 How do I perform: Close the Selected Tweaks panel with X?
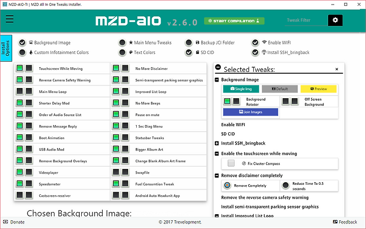[x=337, y=69]
